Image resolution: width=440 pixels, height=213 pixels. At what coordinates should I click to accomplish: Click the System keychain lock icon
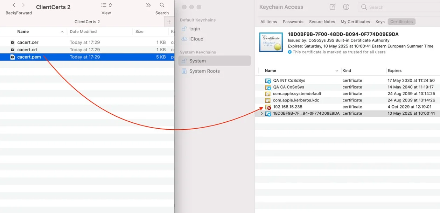click(x=184, y=61)
